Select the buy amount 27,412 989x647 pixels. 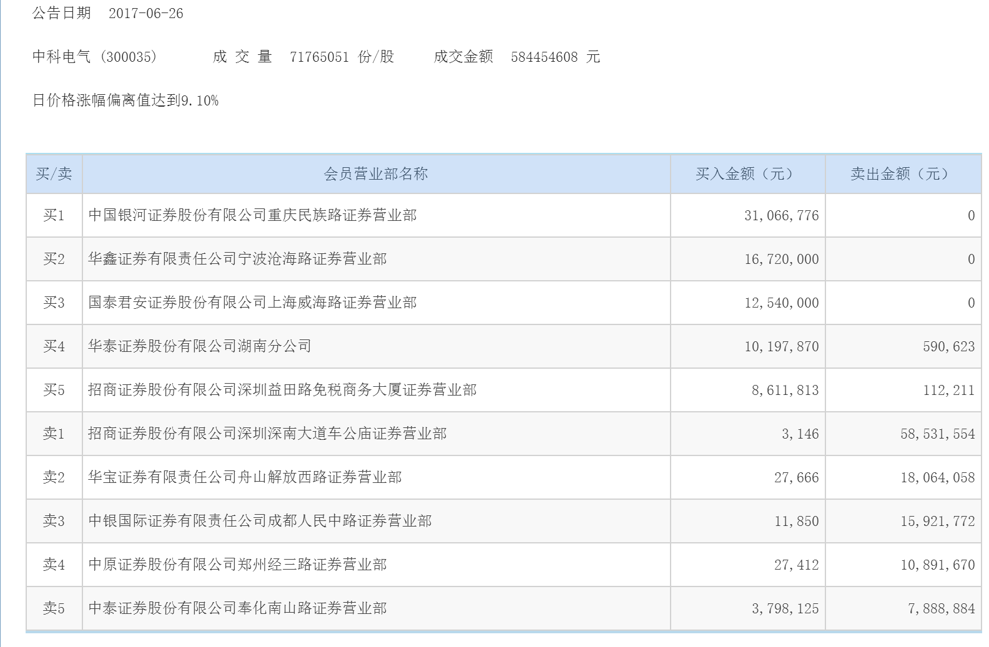pyautogui.click(x=797, y=565)
